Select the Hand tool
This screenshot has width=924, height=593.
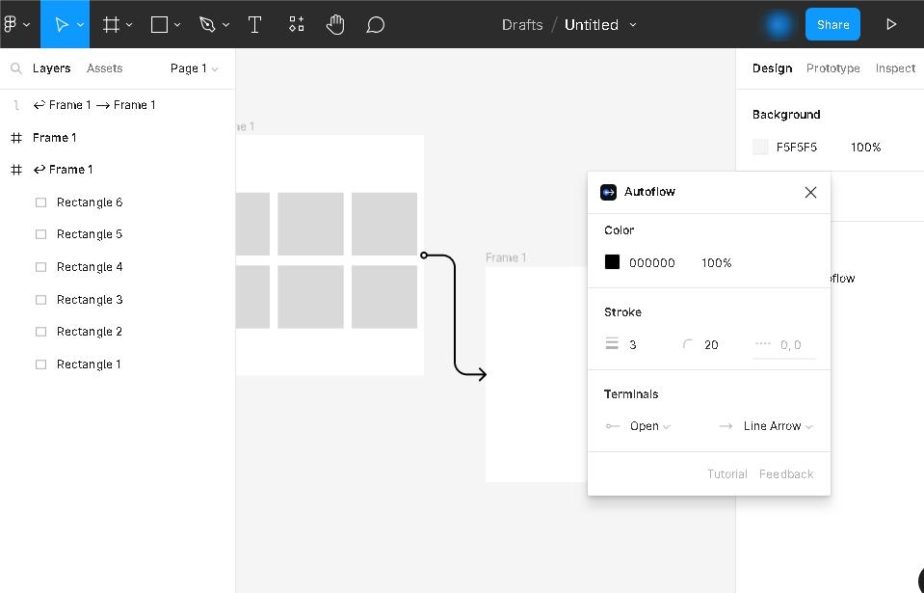click(335, 24)
